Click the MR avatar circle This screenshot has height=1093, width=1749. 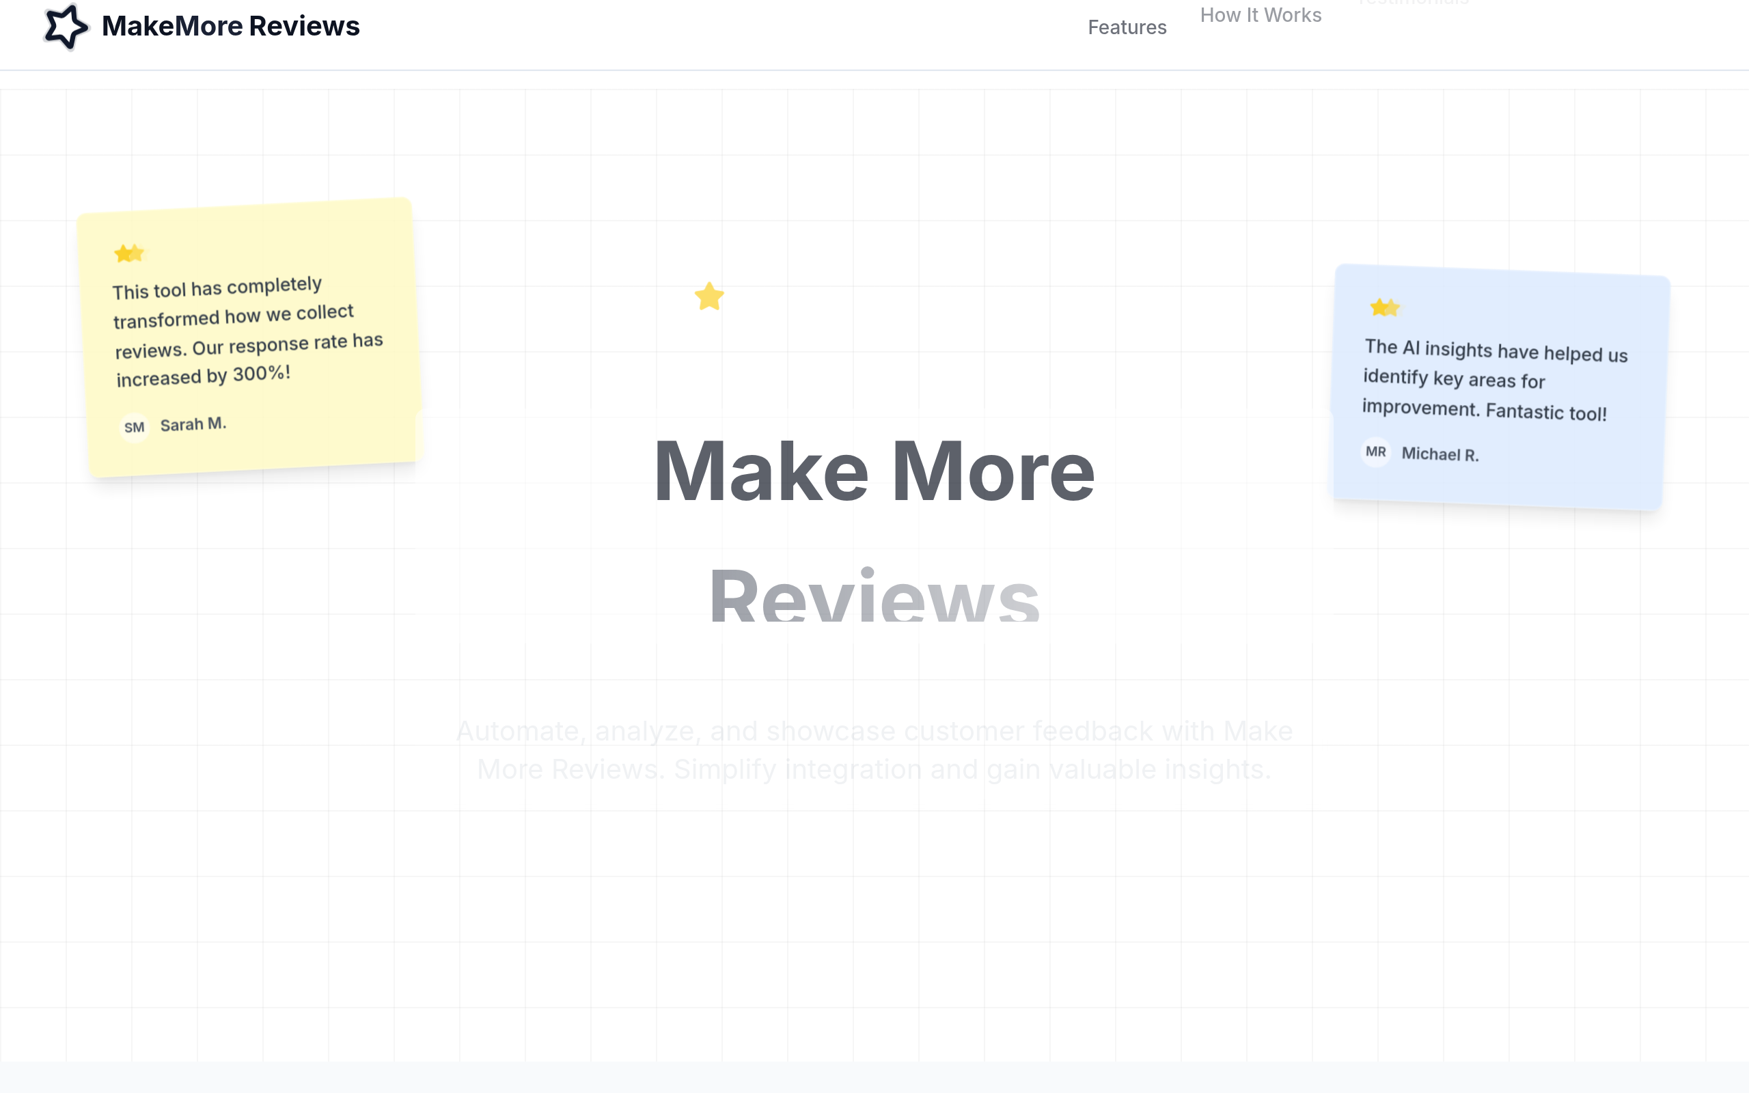(1375, 452)
